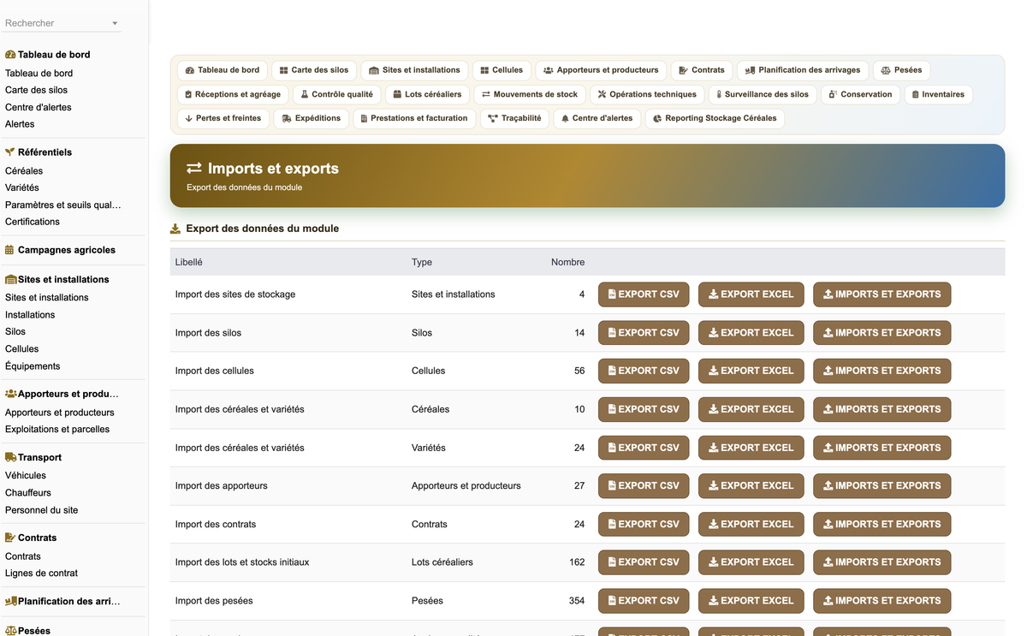Export Excel for Import des lots et stocks initiaux
Screen dimensions: 1027x636
click(x=751, y=562)
